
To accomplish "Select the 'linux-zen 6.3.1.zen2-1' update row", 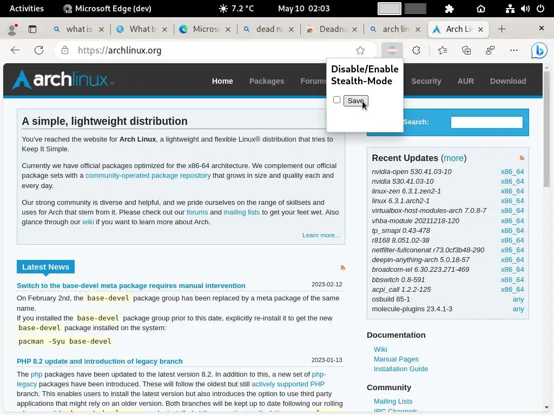I will (x=447, y=191).
